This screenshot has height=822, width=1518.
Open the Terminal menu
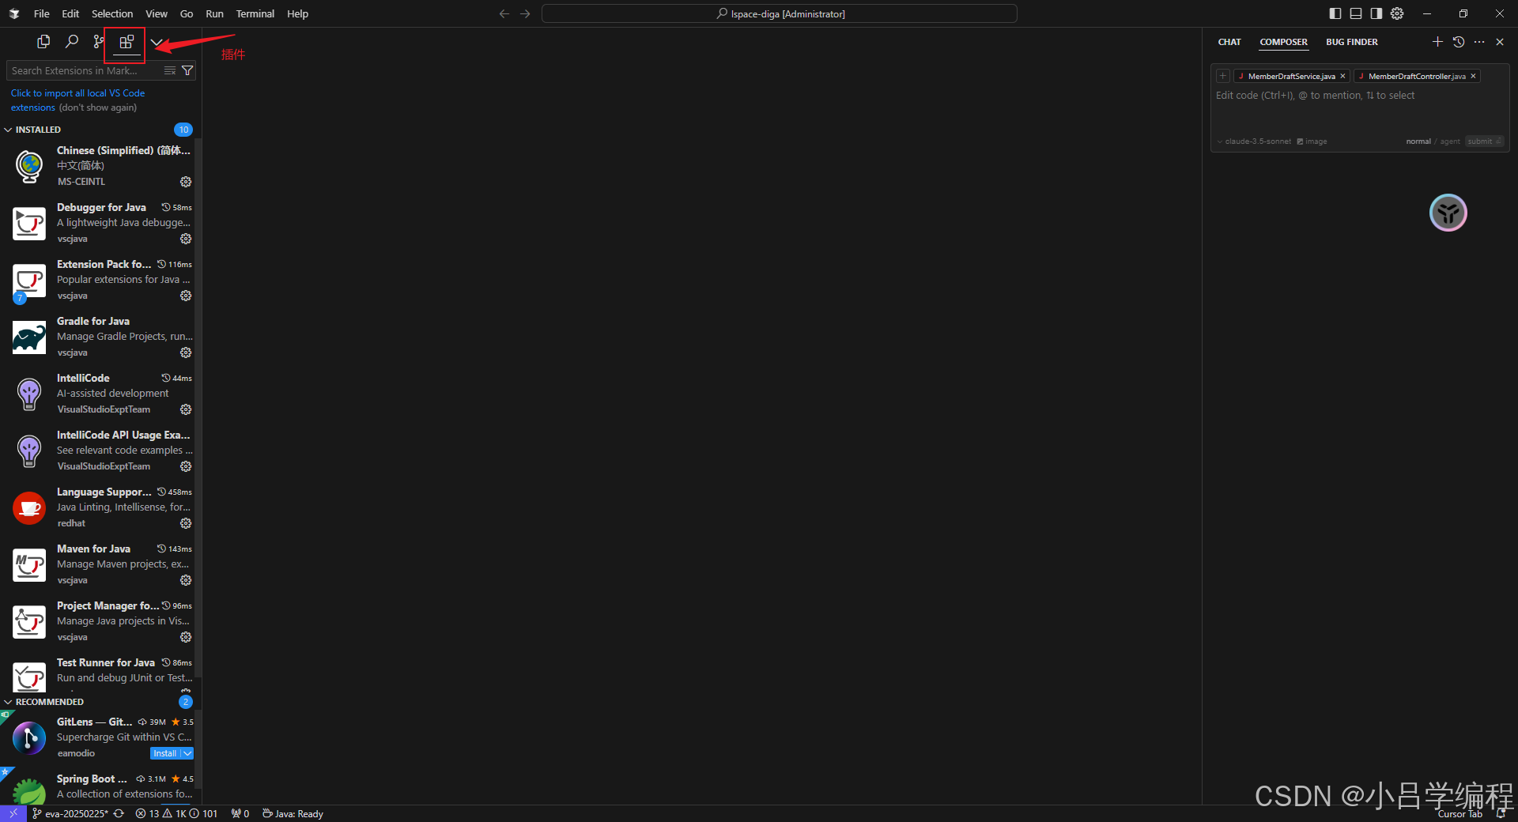[255, 13]
